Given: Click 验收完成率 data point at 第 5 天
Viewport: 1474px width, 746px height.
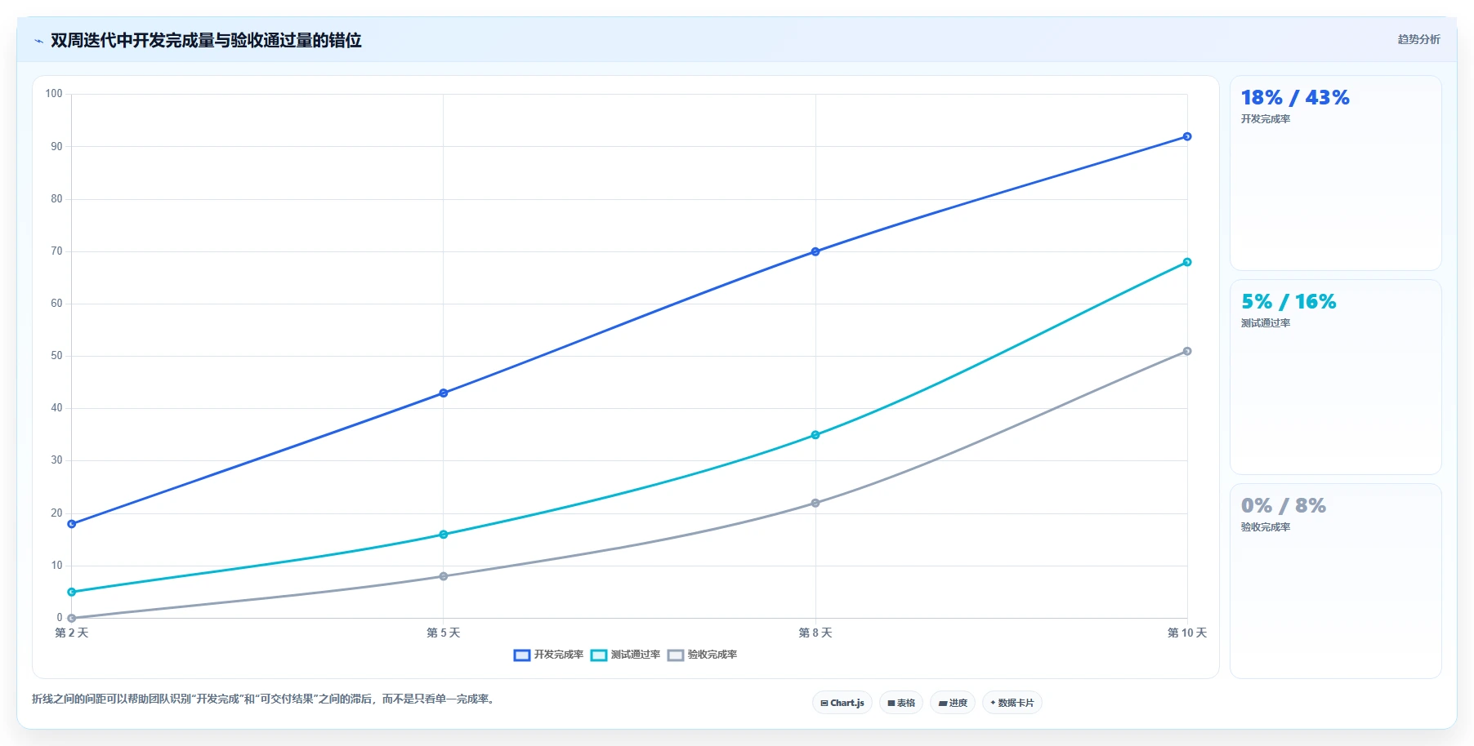Looking at the screenshot, I should coord(444,576).
